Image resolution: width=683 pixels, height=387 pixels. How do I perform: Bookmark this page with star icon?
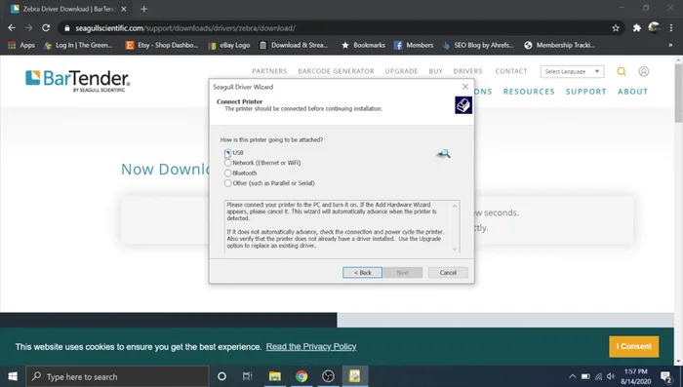pyautogui.click(x=616, y=28)
